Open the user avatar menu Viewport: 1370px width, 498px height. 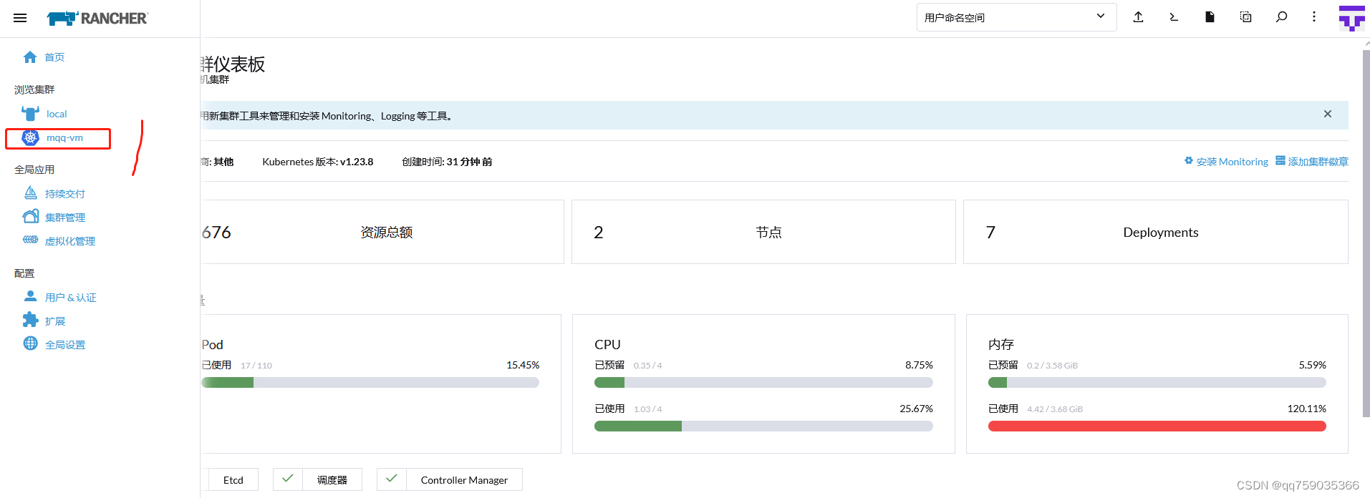tap(1351, 18)
